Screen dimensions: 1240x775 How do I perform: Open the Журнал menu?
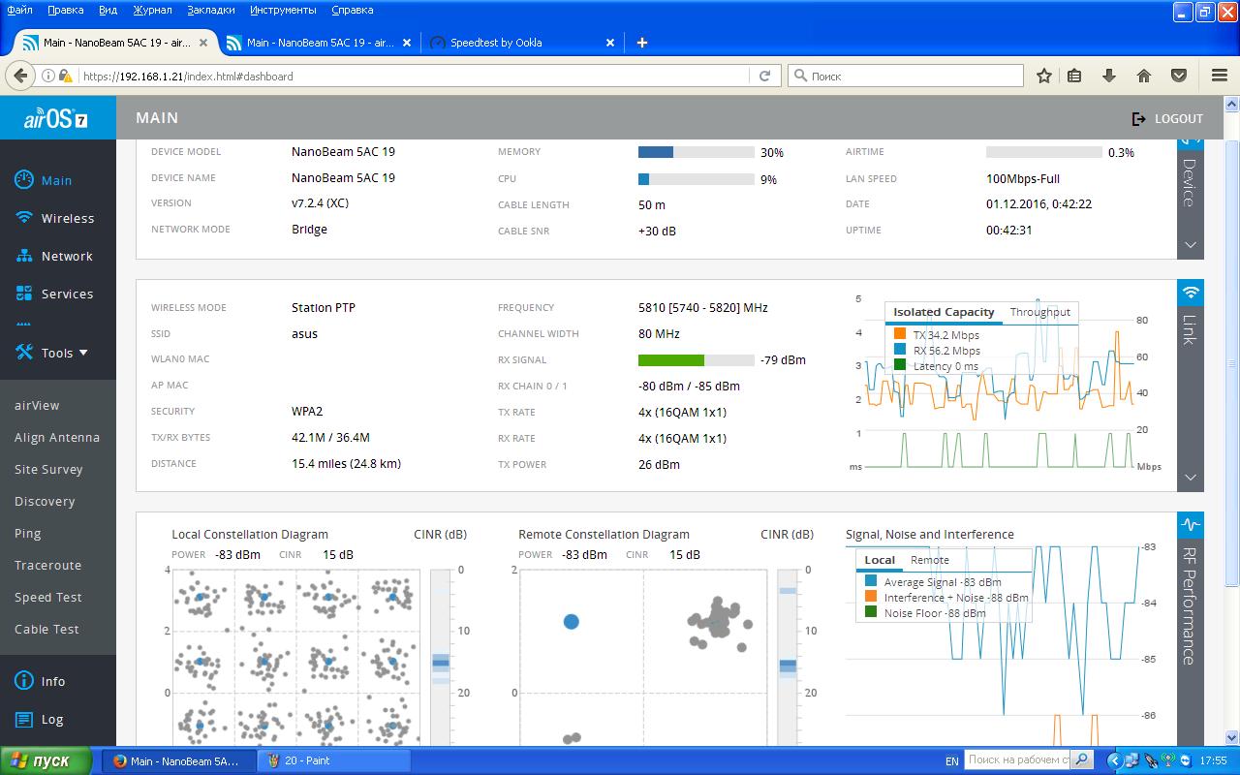click(x=152, y=10)
